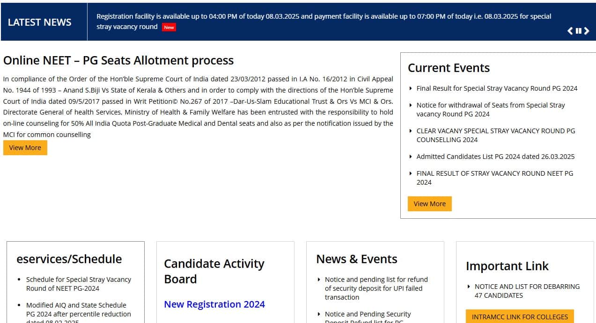Click View More under seats allotment description
Screen dimensions: 596x323
[25, 147]
